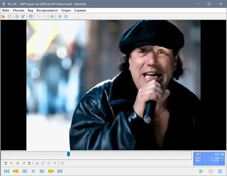
Task: Skip to the beginning of the video
Action: 6,171
